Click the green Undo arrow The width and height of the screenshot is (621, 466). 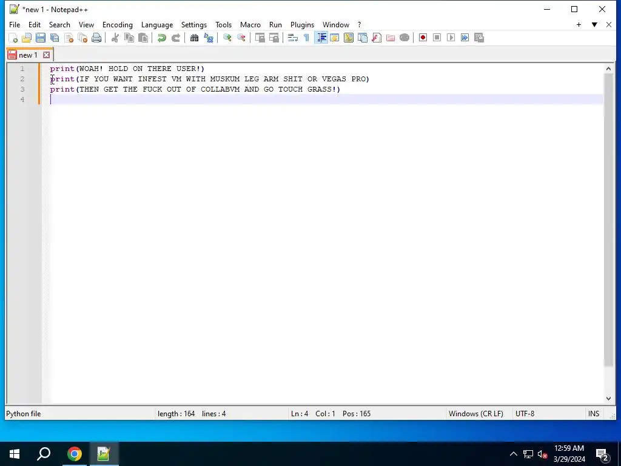pyautogui.click(x=161, y=38)
